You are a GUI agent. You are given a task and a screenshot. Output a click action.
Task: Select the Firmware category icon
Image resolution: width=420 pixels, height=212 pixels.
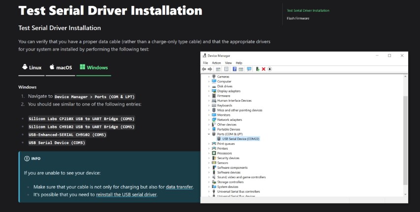(x=214, y=96)
